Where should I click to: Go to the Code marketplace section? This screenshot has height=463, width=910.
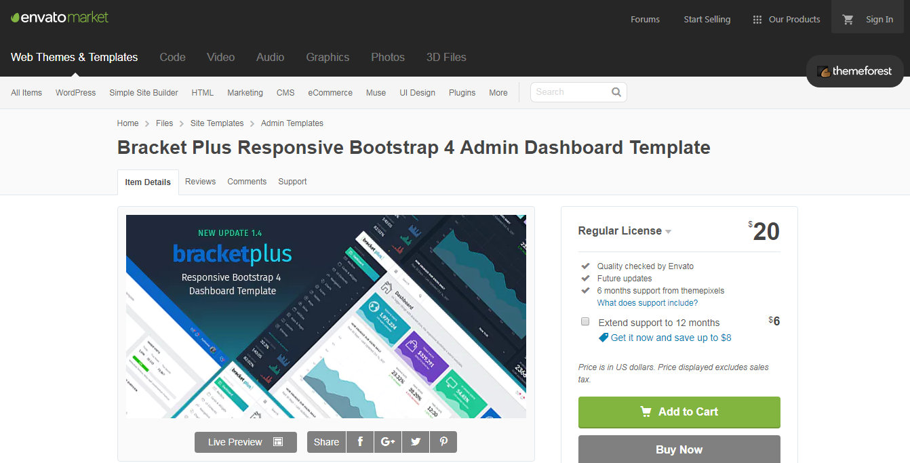[172, 58]
